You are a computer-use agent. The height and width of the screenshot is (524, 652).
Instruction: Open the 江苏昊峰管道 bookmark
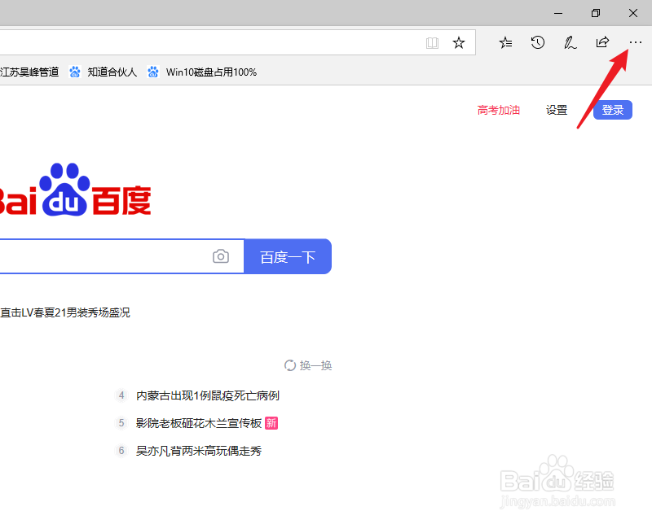click(29, 72)
